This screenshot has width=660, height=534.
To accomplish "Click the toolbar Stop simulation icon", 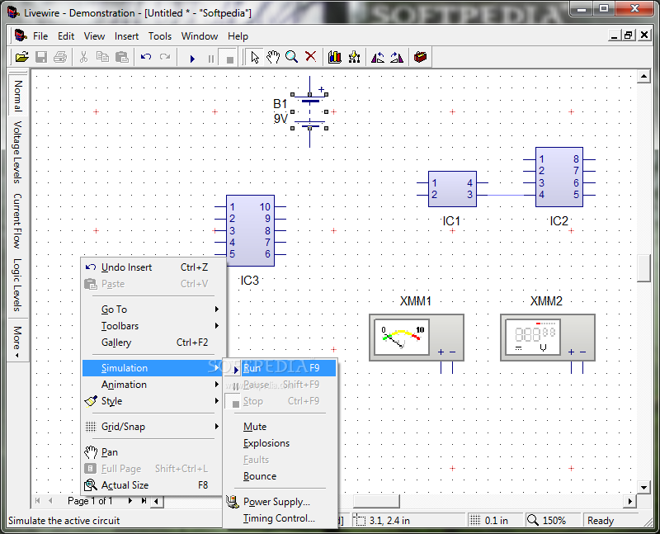I will pos(229,58).
